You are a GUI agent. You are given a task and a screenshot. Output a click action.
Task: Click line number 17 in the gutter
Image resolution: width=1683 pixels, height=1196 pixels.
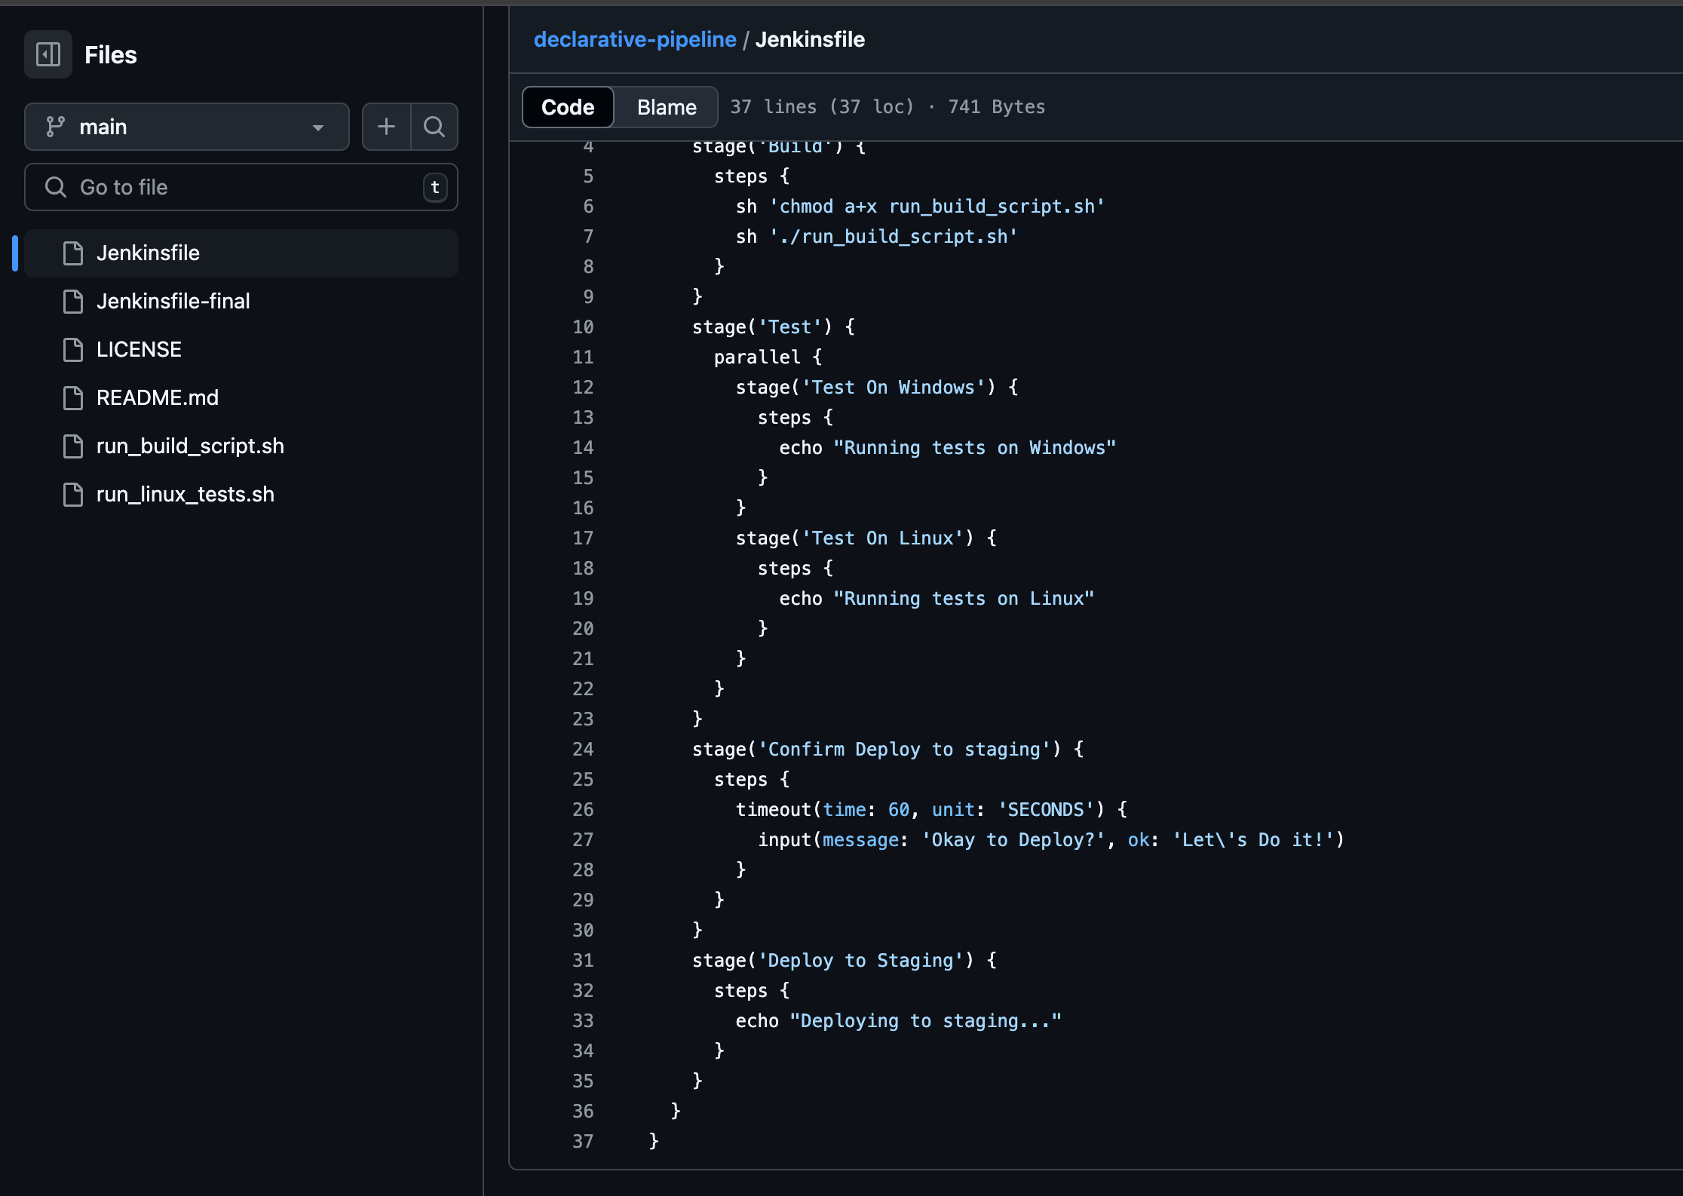[x=583, y=538]
